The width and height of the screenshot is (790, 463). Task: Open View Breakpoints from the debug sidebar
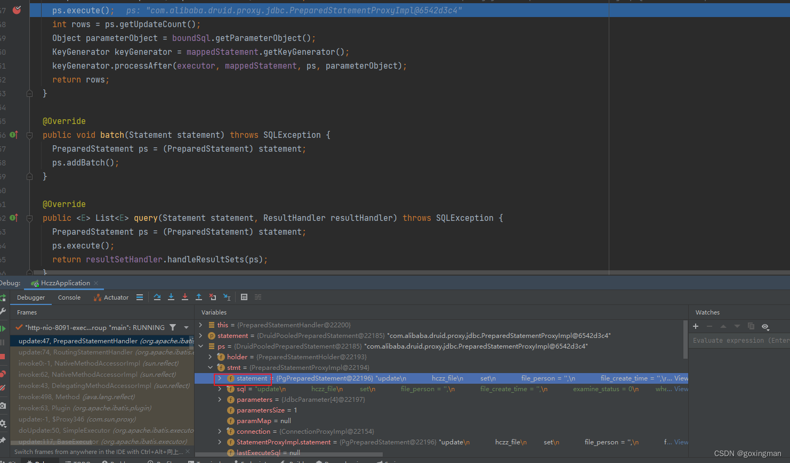click(x=3, y=374)
